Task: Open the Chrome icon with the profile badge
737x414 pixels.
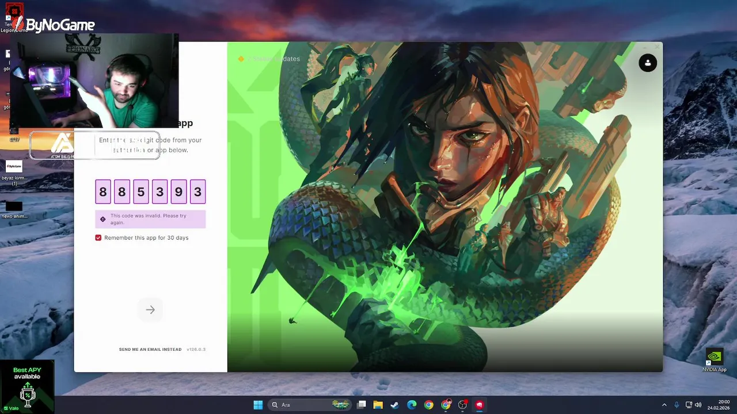Action: click(x=446, y=405)
